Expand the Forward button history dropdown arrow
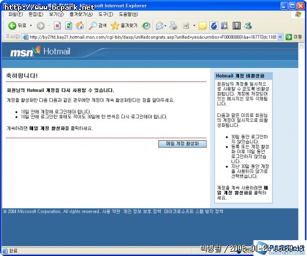This screenshot has height=256, width=307. (x=49, y=26)
